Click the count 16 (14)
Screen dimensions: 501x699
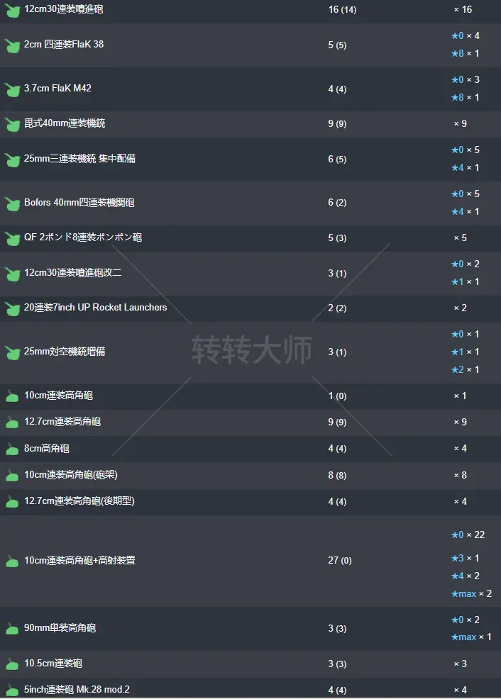(342, 9)
